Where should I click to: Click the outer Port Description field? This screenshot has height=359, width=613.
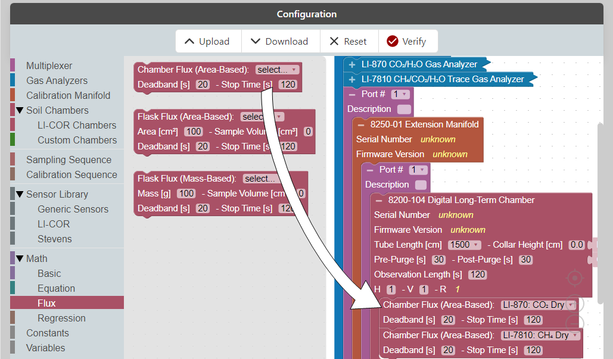pos(404,109)
